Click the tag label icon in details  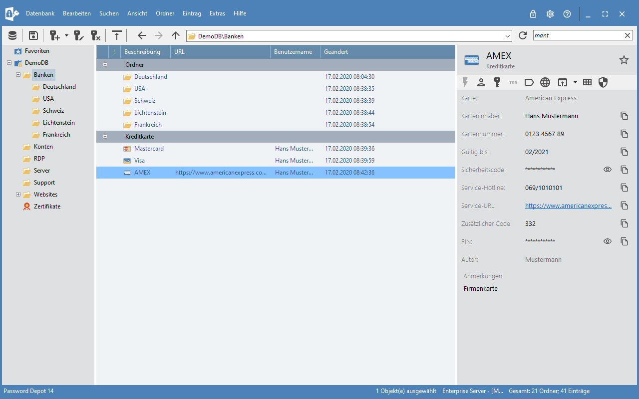point(529,82)
